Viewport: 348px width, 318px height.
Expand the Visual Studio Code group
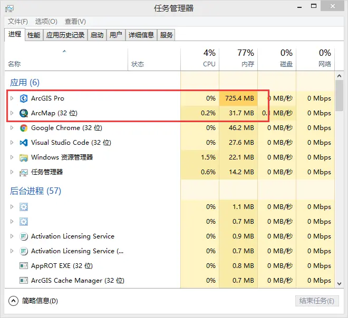coord(12,143)
